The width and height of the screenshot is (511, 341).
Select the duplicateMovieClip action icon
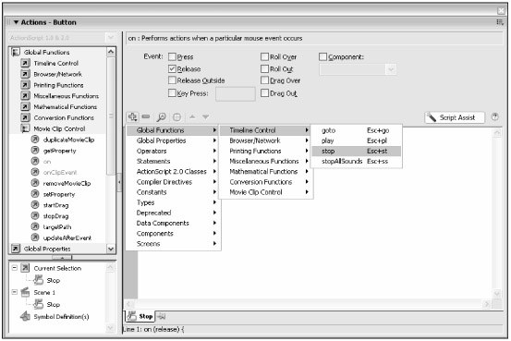tap(35, 140)
